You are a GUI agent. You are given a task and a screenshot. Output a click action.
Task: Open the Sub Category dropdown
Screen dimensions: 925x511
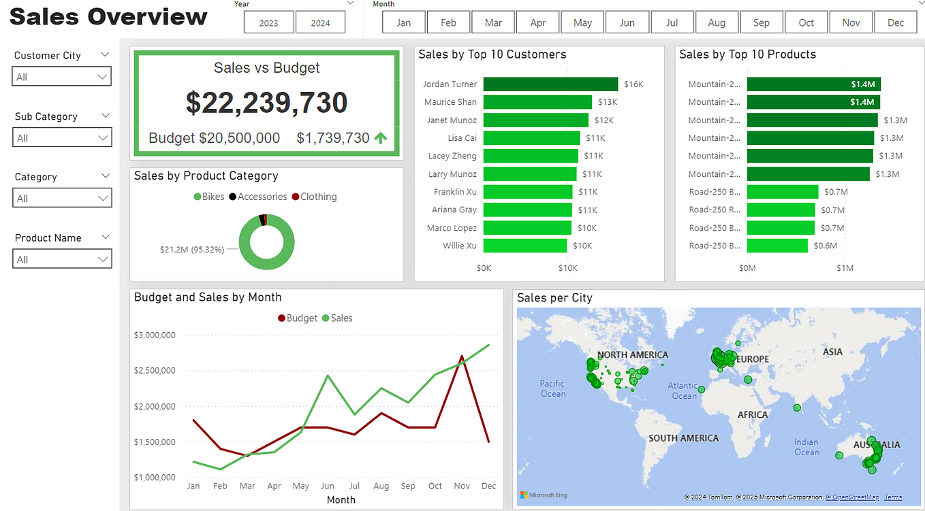click(103, 137)
